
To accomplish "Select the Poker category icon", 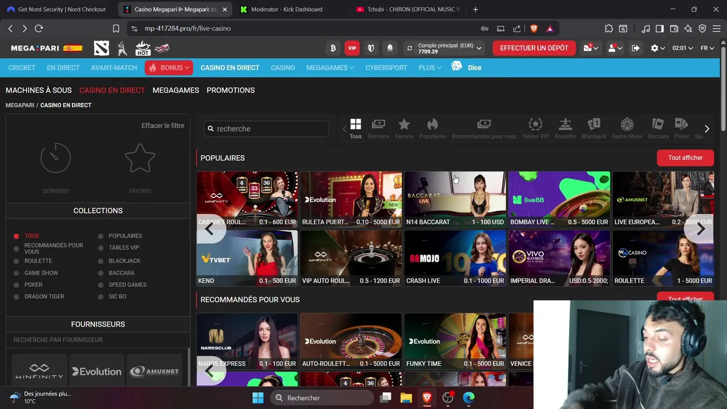I will click(x=682, y=128).
